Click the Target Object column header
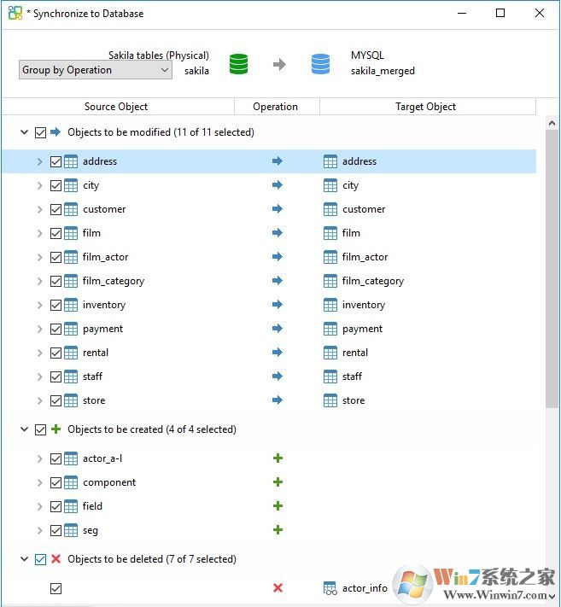Viewport: 561px width, 607px height. 428,107
